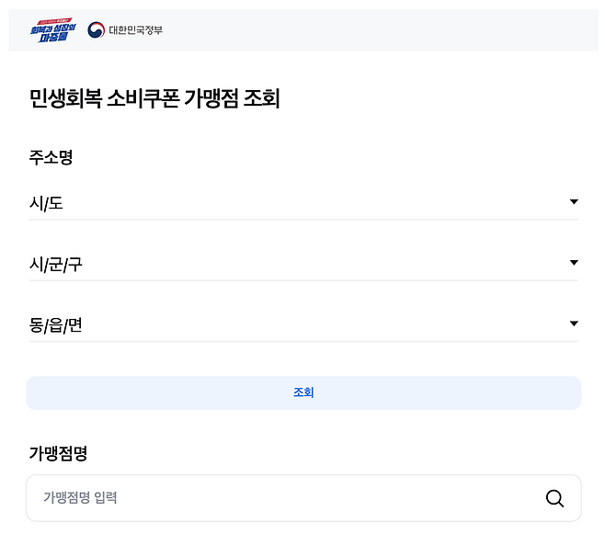Expand the 동/읍/면 dropdown arrow
Viewport: 605px width, 534px height.
coord(574,324)
